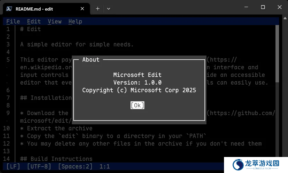The image size is (288, 173).
Task: Click 'Version: 1.0.0' in About dialog
Action: (137, 83)
